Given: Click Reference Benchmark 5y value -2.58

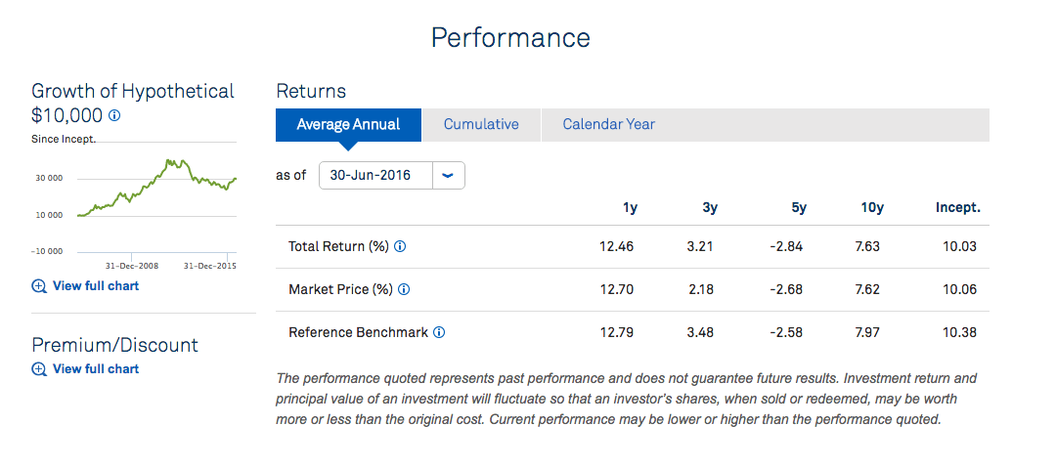Looking at the screenshot, I should [x=788, y=332].
